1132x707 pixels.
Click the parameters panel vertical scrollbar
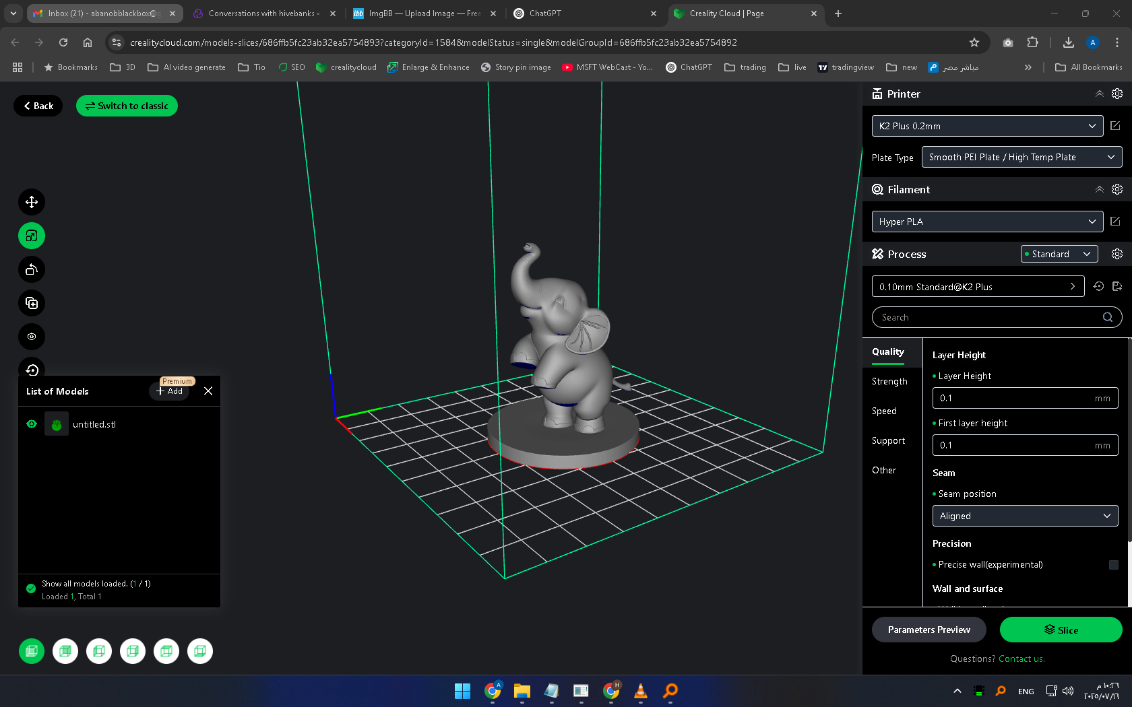[x=1129, y=441]
